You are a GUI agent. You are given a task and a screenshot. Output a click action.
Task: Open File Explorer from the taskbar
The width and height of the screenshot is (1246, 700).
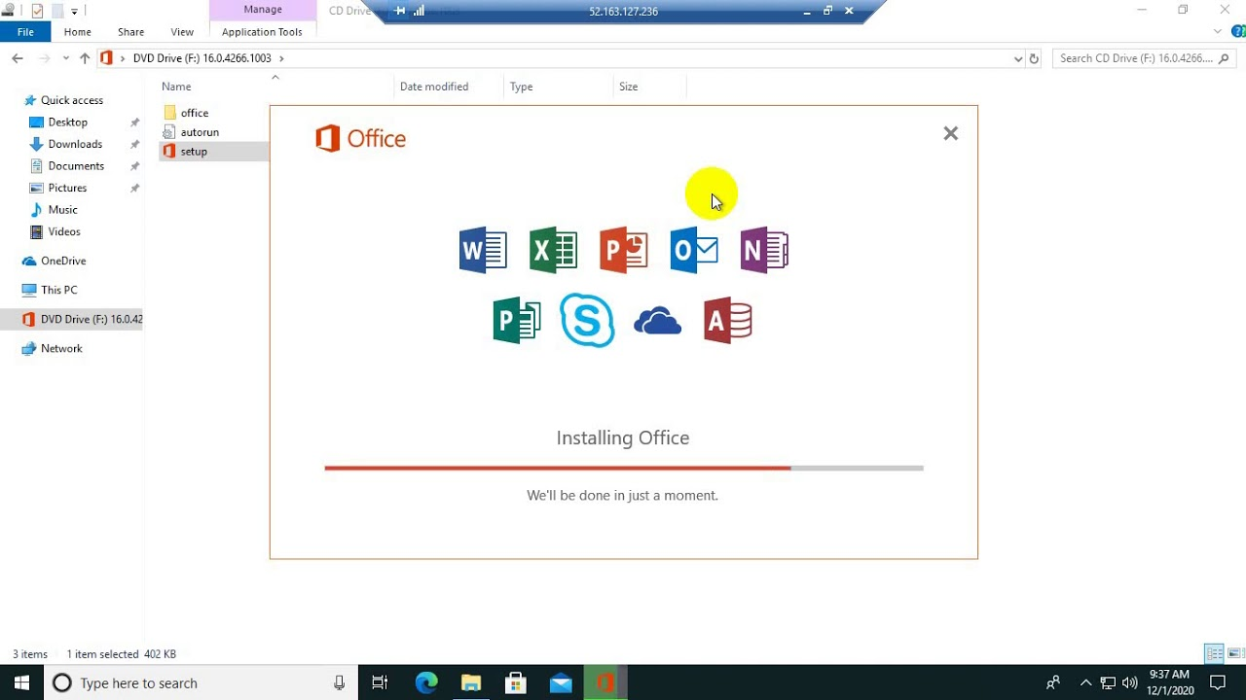471,682
